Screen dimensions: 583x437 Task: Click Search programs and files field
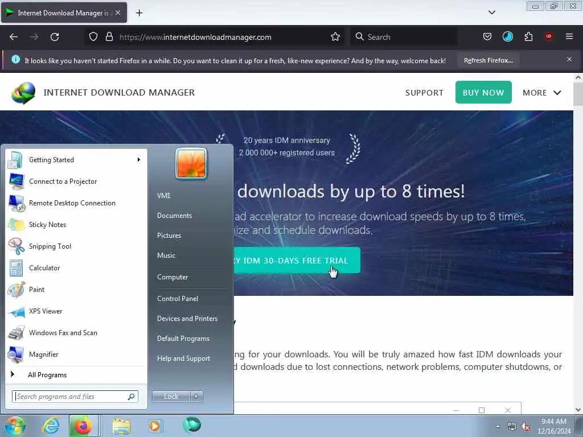point(75,397)
